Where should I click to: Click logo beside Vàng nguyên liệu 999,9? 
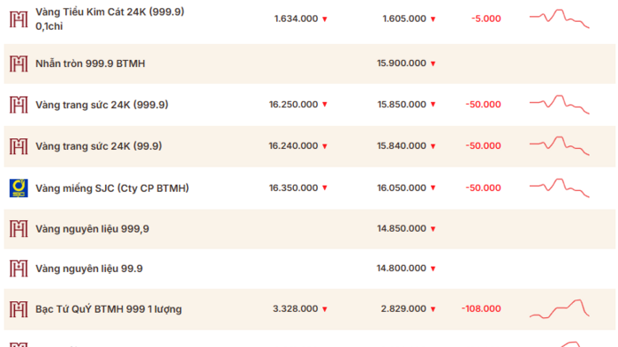click(x=19, y=229)
